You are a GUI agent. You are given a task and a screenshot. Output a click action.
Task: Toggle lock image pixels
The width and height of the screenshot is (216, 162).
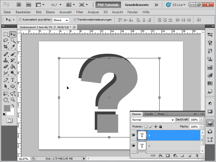tap(151, 126)
